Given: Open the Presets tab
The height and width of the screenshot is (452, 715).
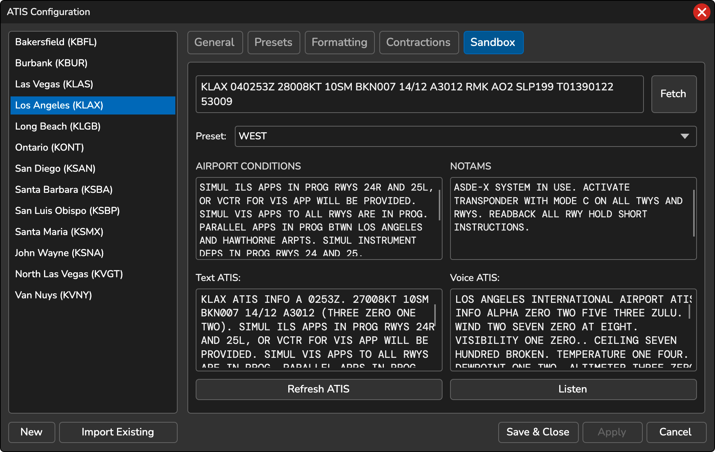Looking at the screenshot, I should tap(274, 43).
